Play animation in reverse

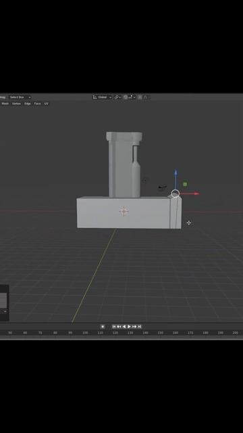tap(124, 326)
